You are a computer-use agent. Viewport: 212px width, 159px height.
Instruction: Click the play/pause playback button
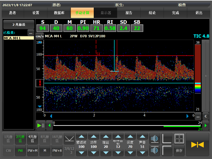[41, 126]
